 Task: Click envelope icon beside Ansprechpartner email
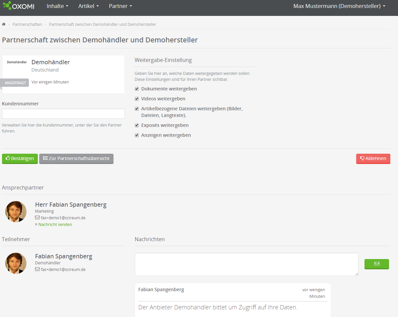[37, 218]
